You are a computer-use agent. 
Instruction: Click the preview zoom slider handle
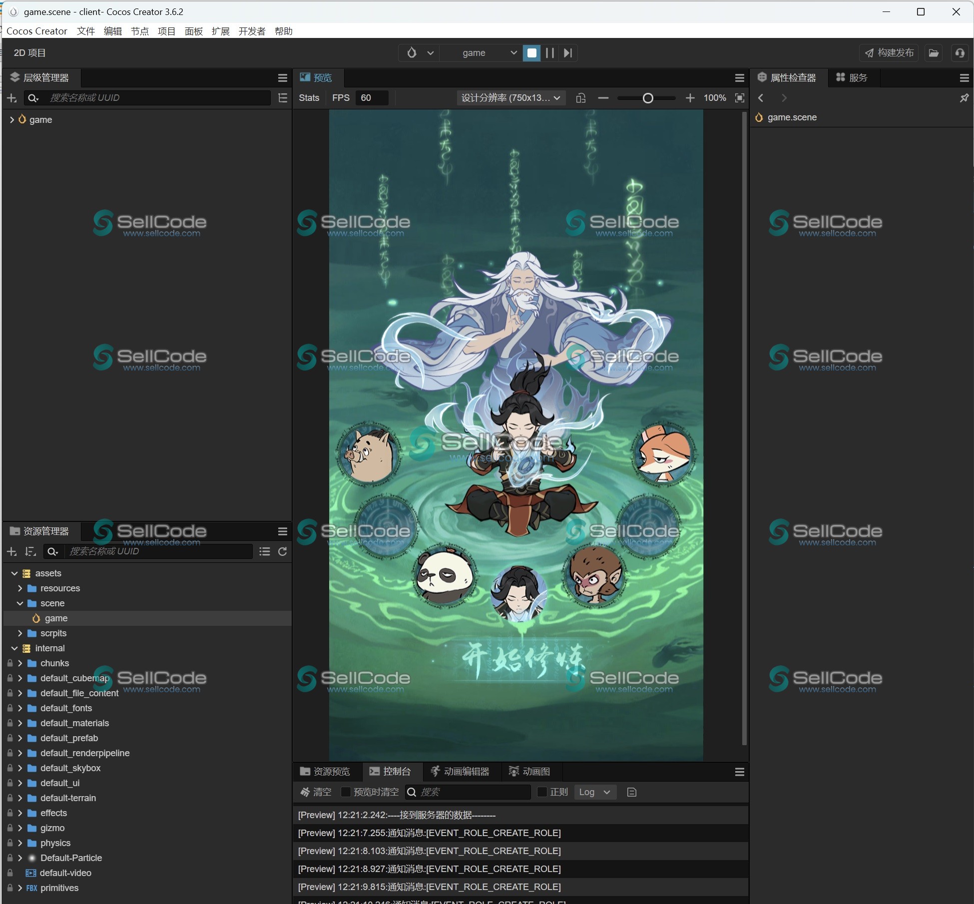coord(648,98)
